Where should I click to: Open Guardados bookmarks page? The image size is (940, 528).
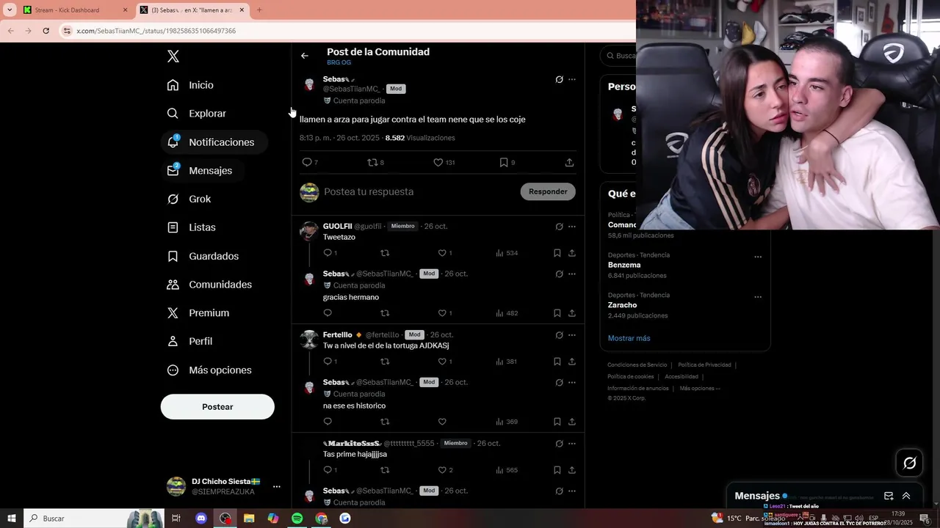point(203,256)
